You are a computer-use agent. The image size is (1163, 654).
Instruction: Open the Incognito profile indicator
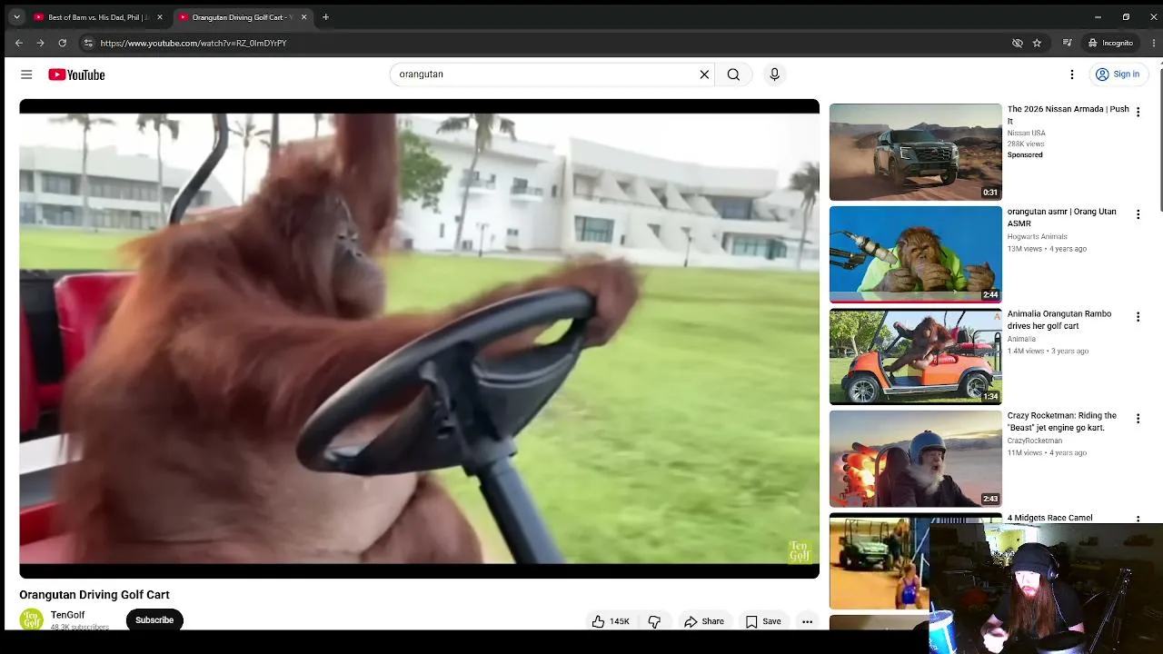pos(1110,43)
